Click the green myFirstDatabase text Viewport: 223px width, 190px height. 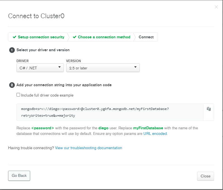click(148, 128)
